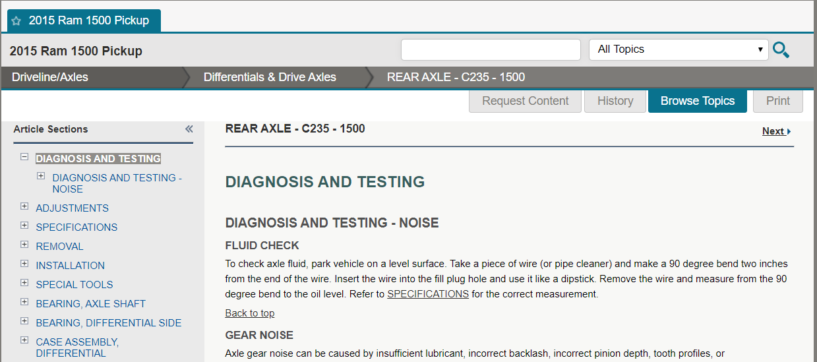Click the Print button

(778, 101)
